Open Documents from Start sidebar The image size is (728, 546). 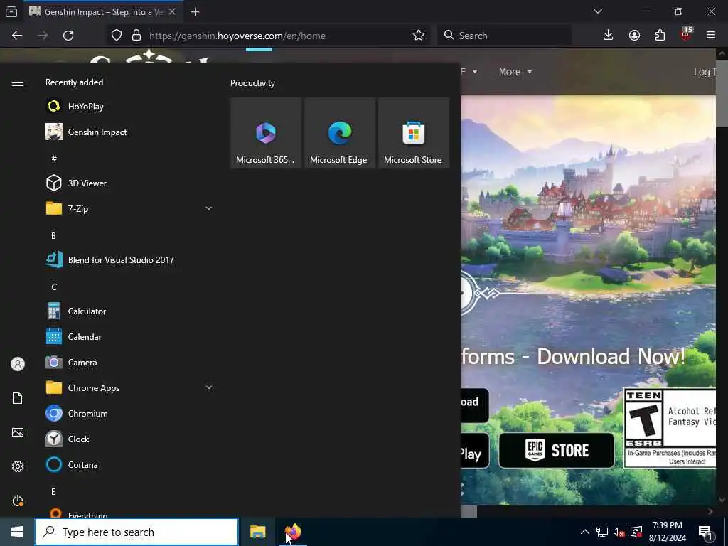(18, 398)
